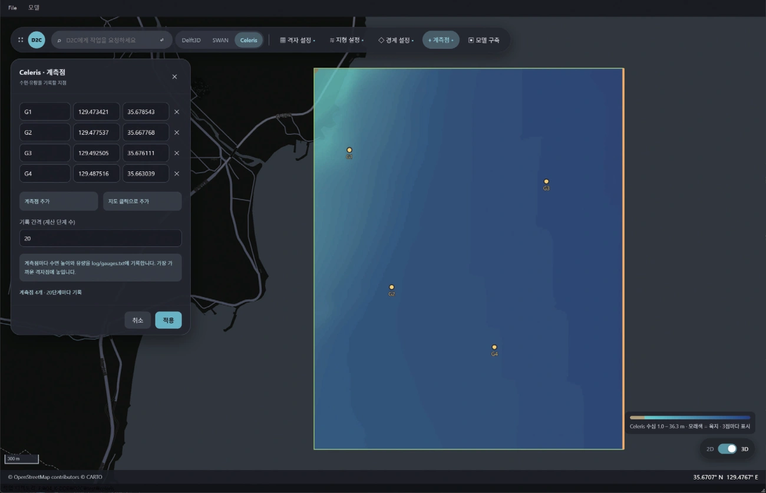Select the Celeris model tab
Viewport: 766px width, 493px height.
pyautogui.click(x=249, y=40)
